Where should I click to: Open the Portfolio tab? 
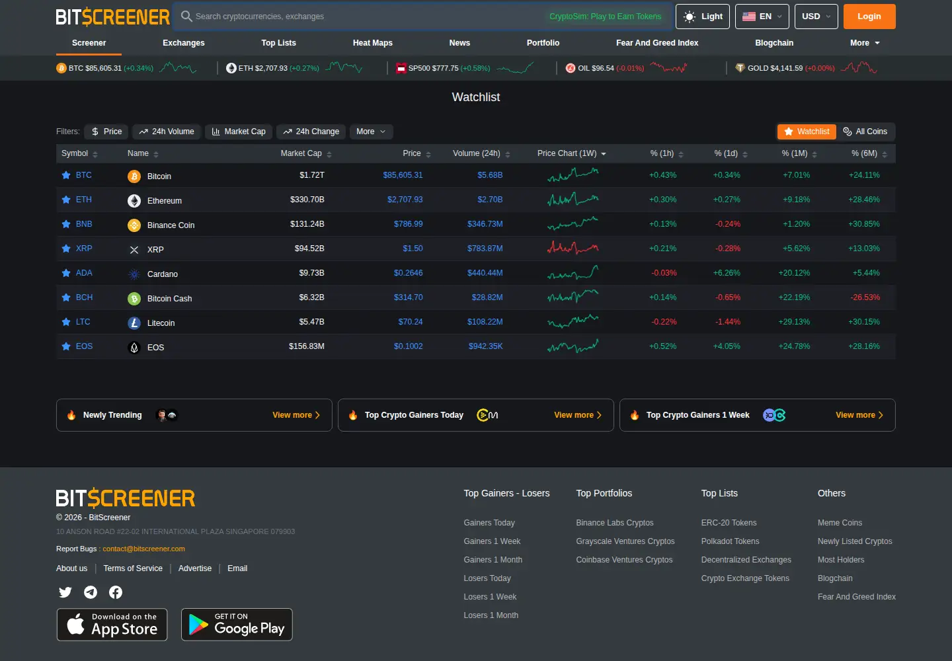point(543,43)
